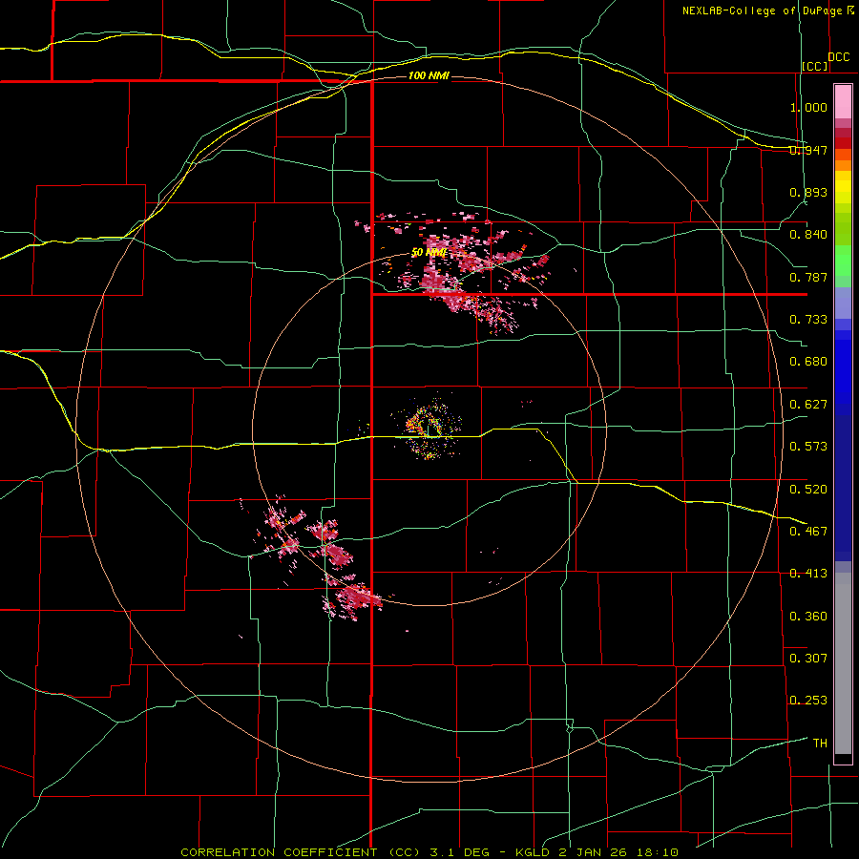Click the 0.787 legend value
The height and width of the screenshot is (859, 859).
point(808,277)
